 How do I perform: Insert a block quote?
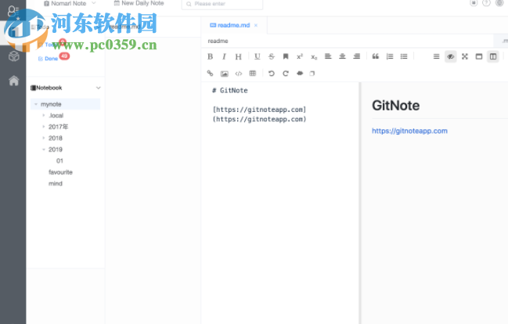point(376,56)
